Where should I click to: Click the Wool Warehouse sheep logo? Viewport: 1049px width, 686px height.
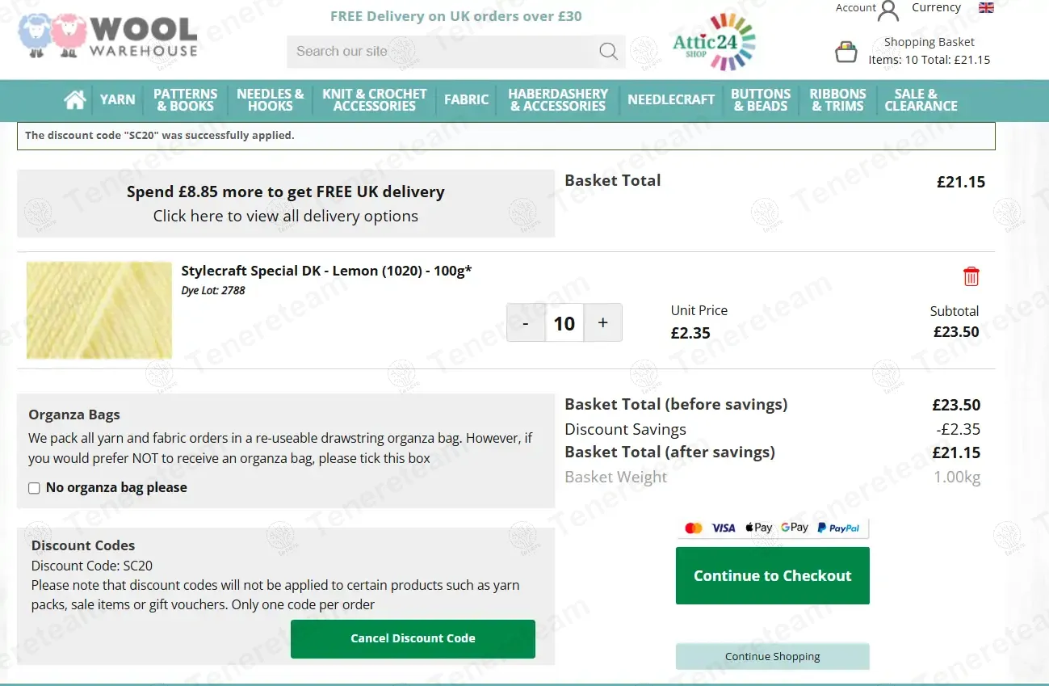point(107,36)
